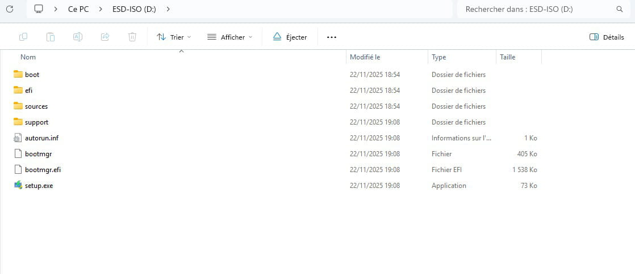Click the Copy icon in toolbar
Viewport: 635px width, 274px height.
pyautogui.click(x=23, y=37)
